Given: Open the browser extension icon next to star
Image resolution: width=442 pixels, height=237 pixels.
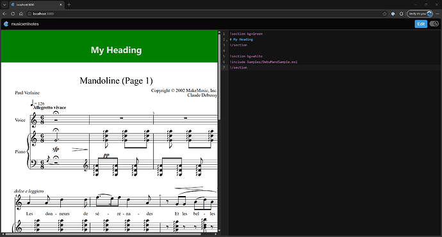Looking at the screenshot, I should [393, 13].
